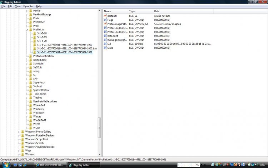268x168 pixels.
Task: Click the RefCount data 0x00000003 (3)
Action: coord(162,36)
